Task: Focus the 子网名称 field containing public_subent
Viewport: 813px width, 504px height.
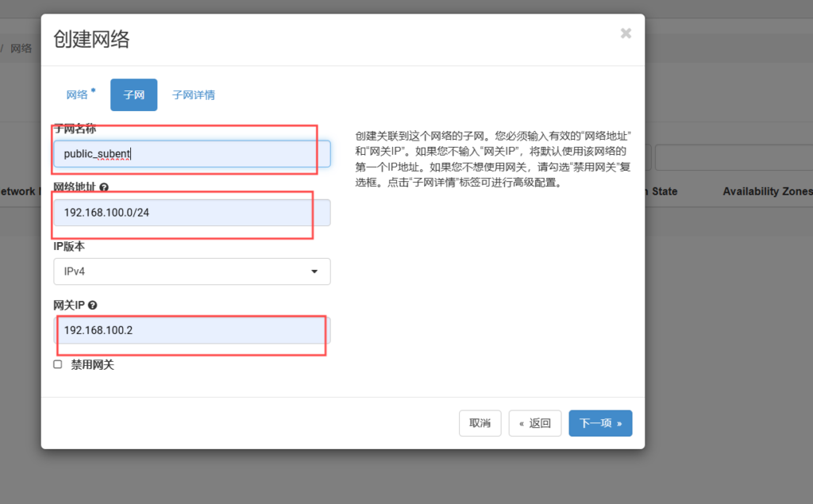Action: click(x=191, y=154)
